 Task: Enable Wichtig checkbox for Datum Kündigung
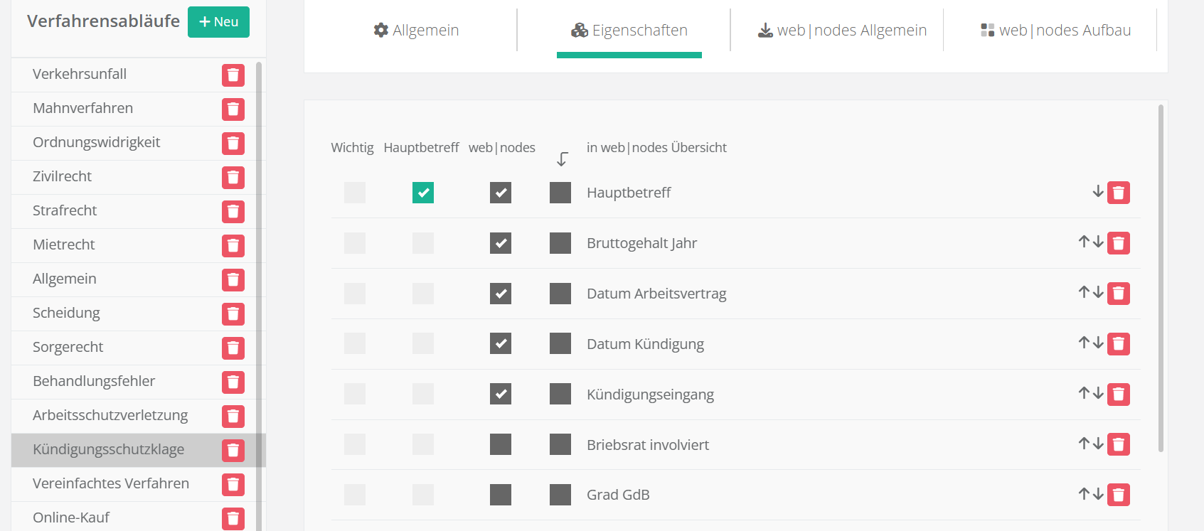coord(355,344)
